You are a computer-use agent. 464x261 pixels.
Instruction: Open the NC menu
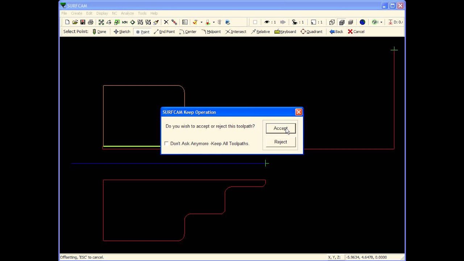point(115,13)
